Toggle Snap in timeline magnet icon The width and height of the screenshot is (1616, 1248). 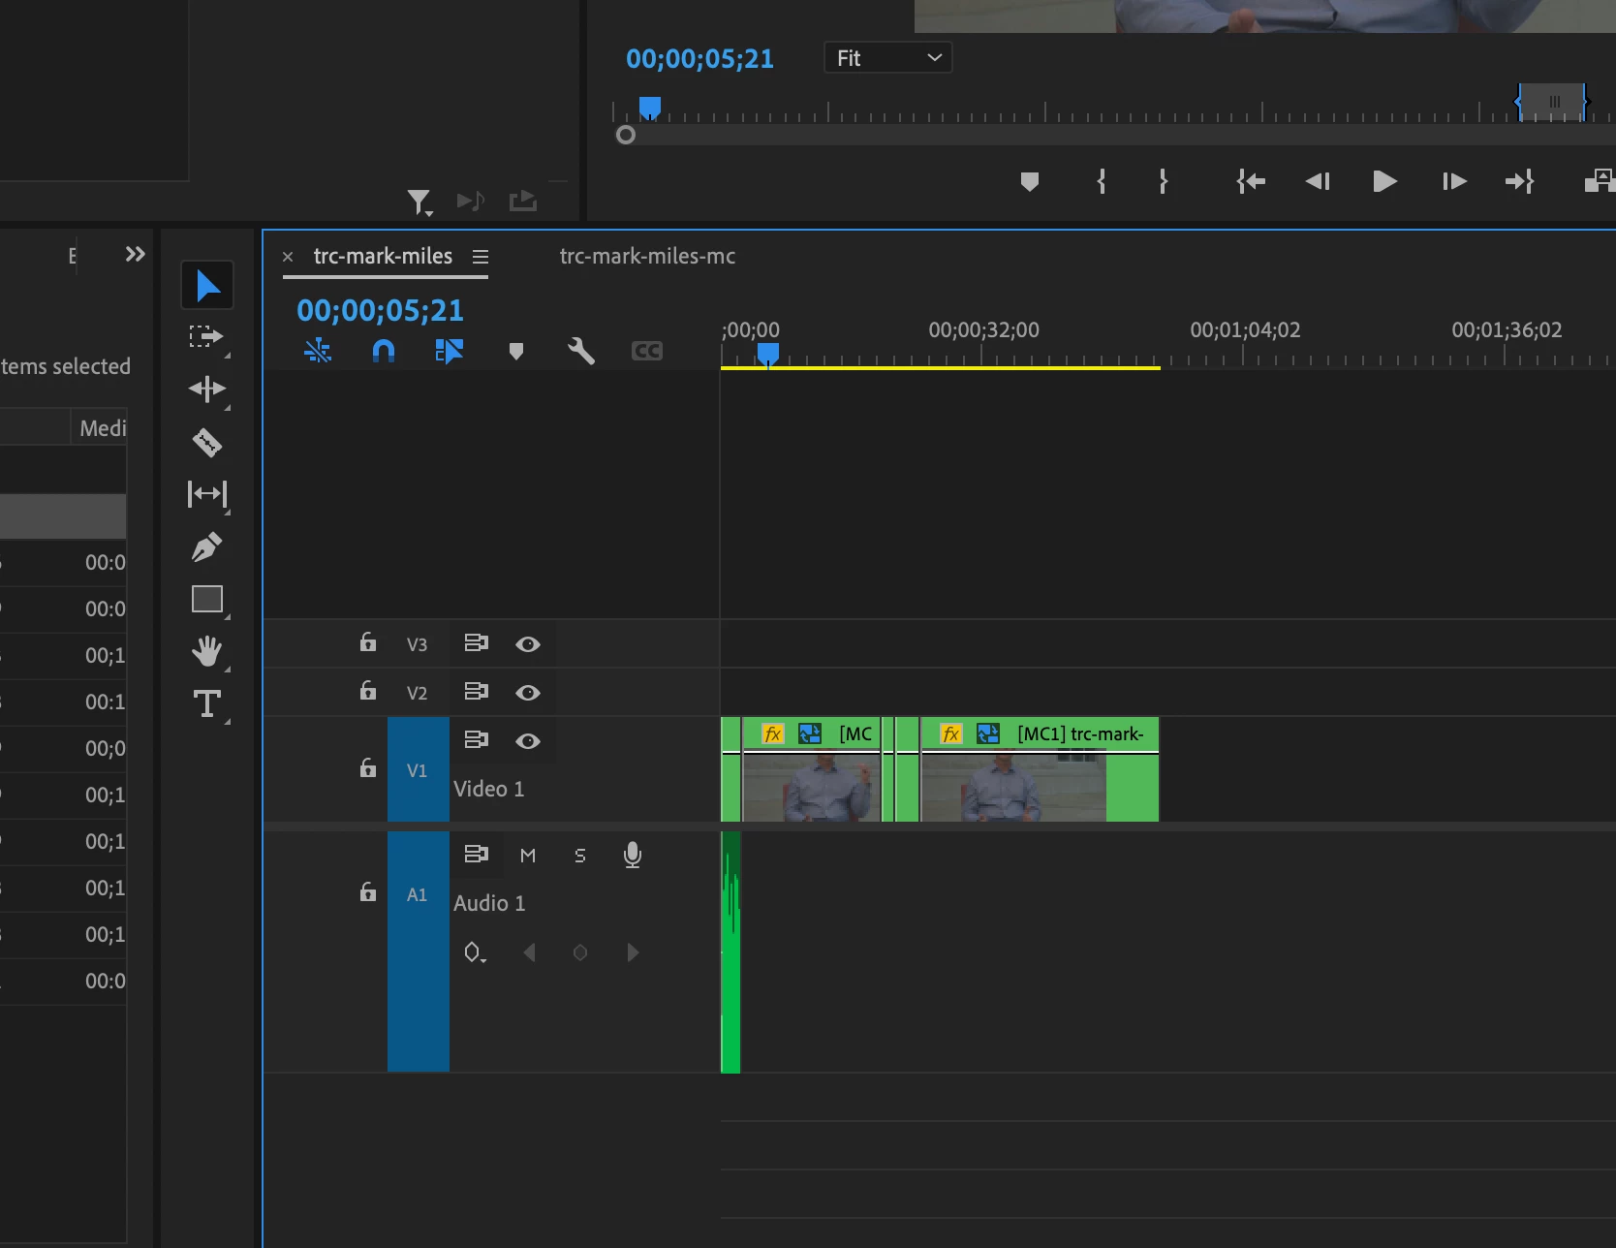[x=384, y=351]
